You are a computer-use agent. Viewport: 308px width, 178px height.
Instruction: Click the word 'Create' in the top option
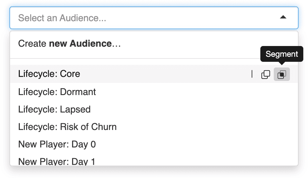(x=33, y=44)
